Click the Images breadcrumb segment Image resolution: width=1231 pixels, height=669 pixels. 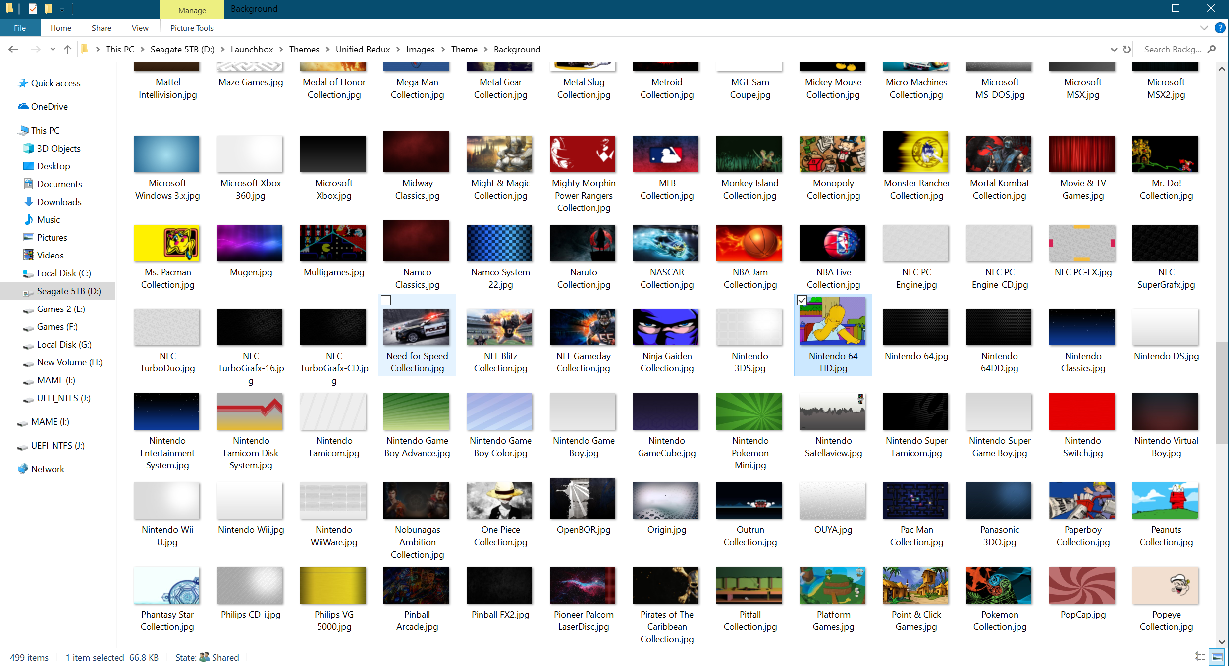[420, 49]
